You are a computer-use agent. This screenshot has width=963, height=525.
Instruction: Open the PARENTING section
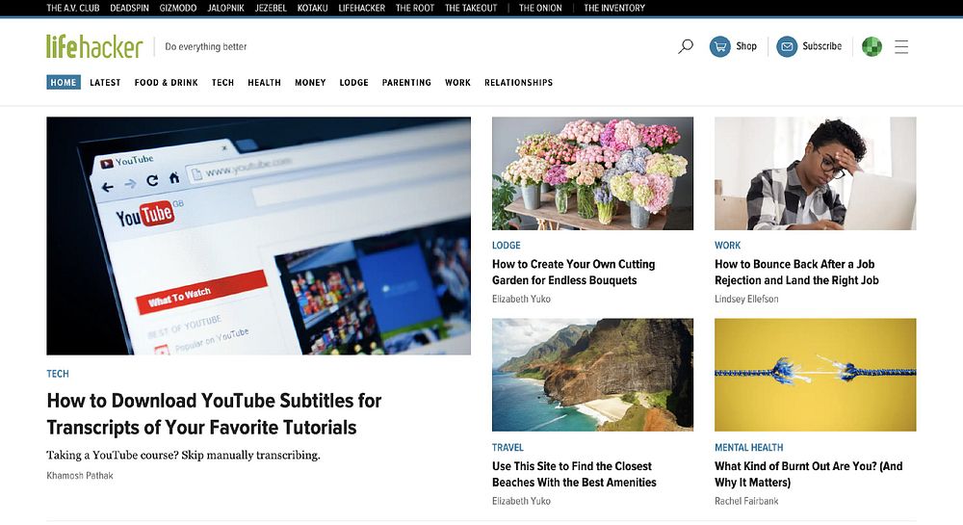click(x=406, y=82)
